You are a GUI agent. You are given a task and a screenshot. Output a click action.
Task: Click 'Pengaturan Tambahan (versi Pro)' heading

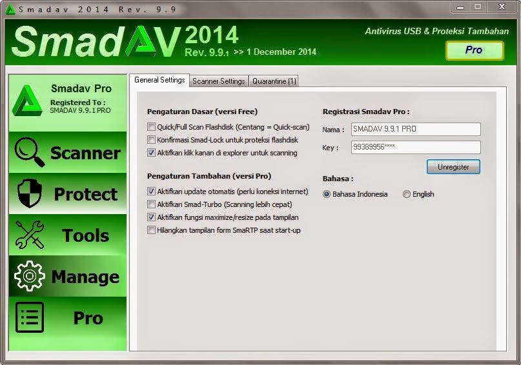(x=209, y=176)
